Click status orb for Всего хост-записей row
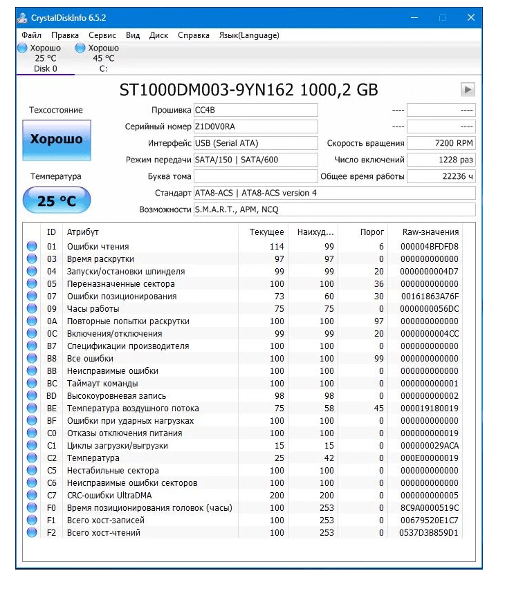Image resolution: width=505 pixels, height=591 pixels. point(32,520)
